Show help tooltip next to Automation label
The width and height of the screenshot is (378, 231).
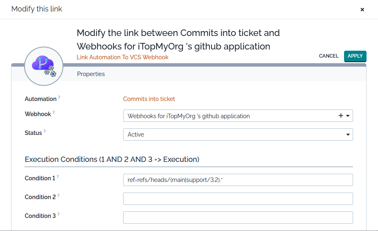pyautogui.click(x=59, y=97)
